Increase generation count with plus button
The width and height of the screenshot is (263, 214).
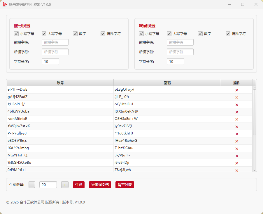(65, 185)
